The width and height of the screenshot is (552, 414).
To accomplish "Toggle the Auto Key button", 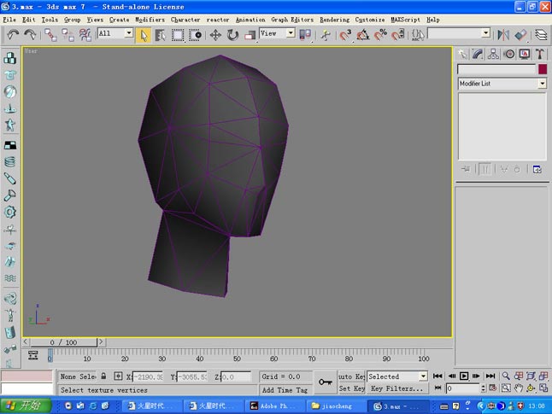I will coord(351,376).
